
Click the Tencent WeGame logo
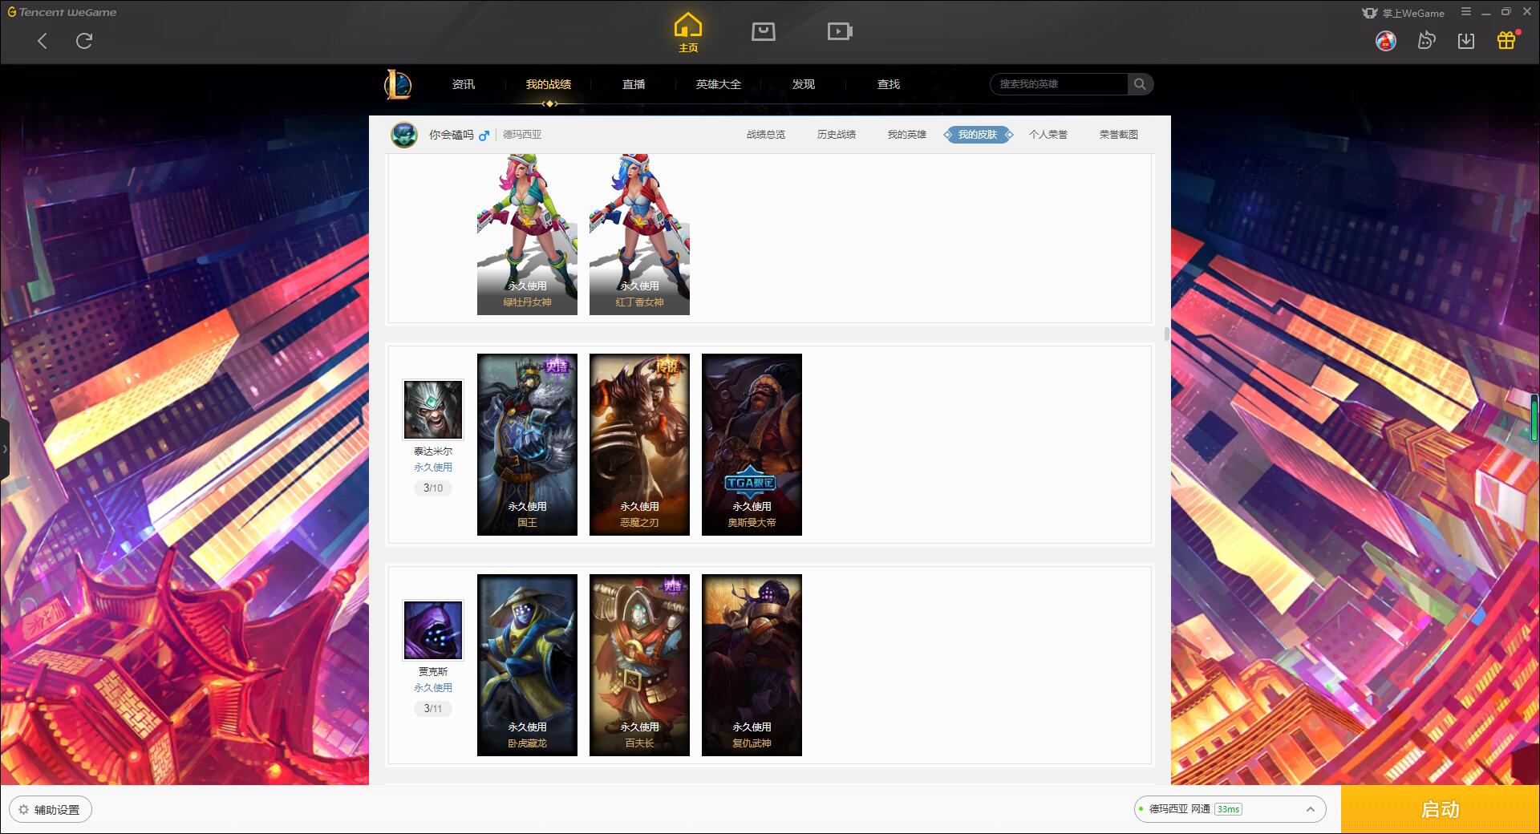click(62, 12)
